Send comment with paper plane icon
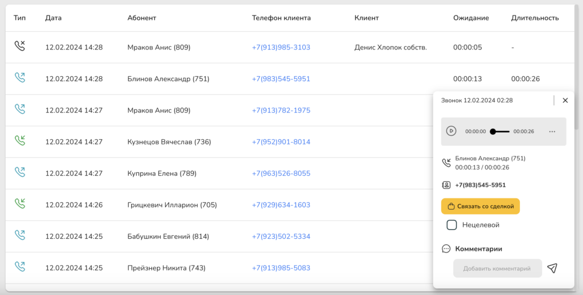 [552, 268]
